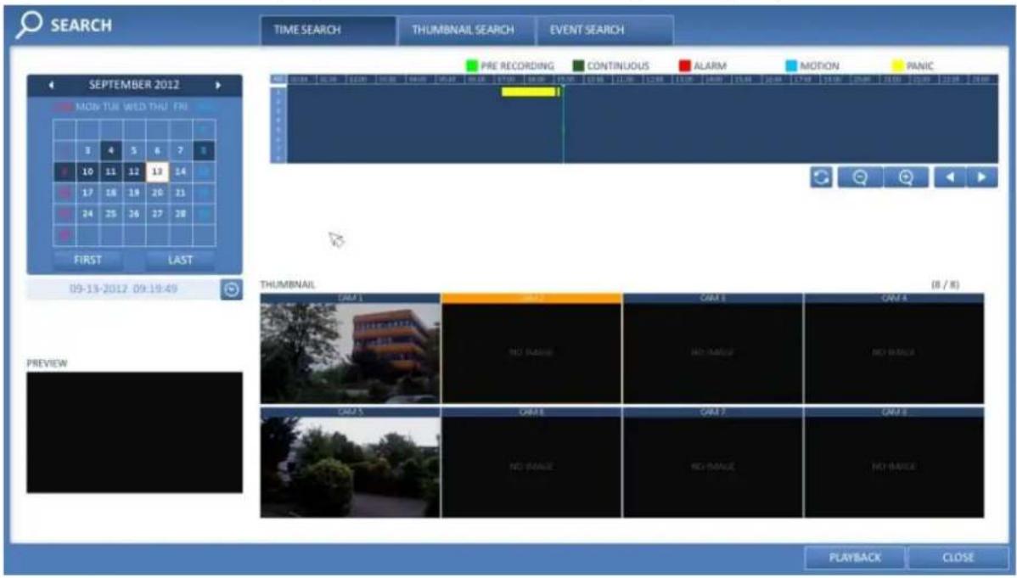Screen dimensions: 1017x578
Task: Jump to LAST recorded date
Action: click(x=180, y=260)
